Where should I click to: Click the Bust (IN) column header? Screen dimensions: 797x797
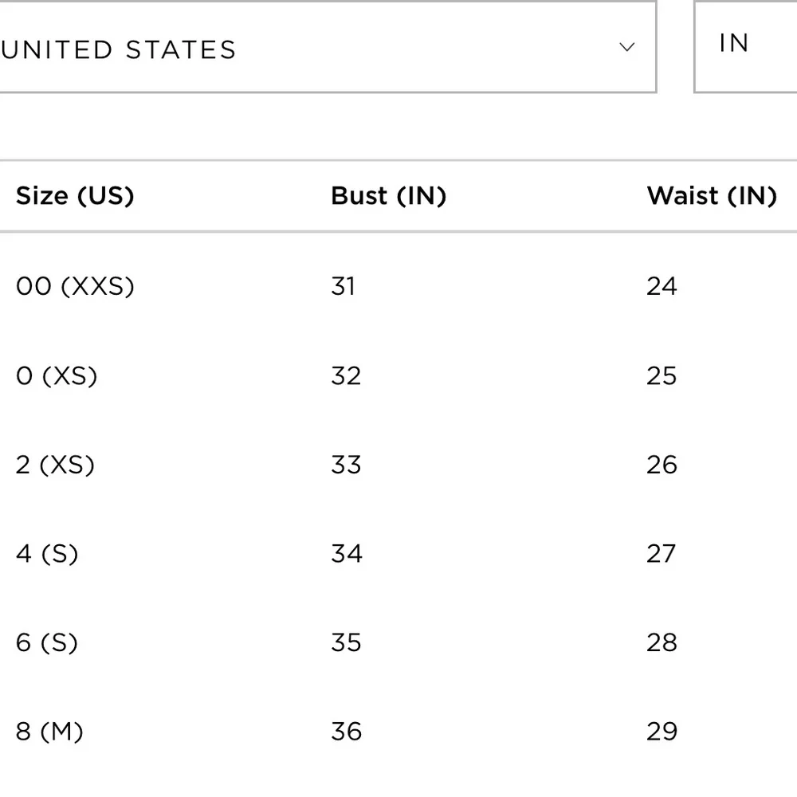389,196
